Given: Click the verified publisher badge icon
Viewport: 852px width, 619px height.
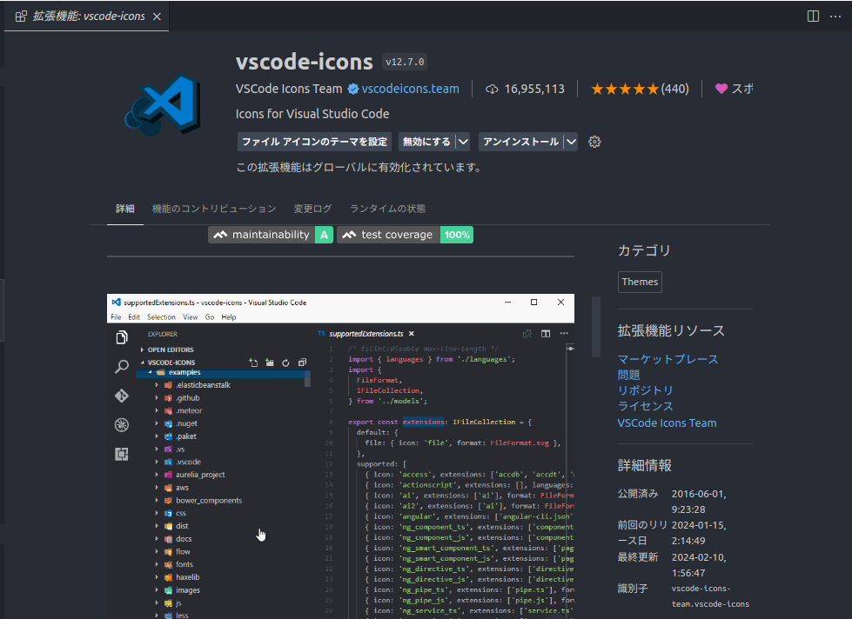Looking at the screenshot, I should (353, 89).
